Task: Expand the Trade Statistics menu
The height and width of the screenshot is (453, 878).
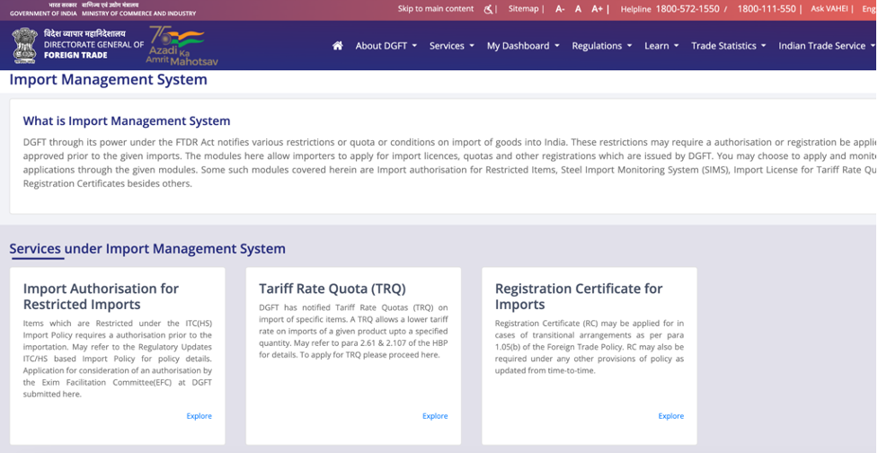Action: click(729, 46)
